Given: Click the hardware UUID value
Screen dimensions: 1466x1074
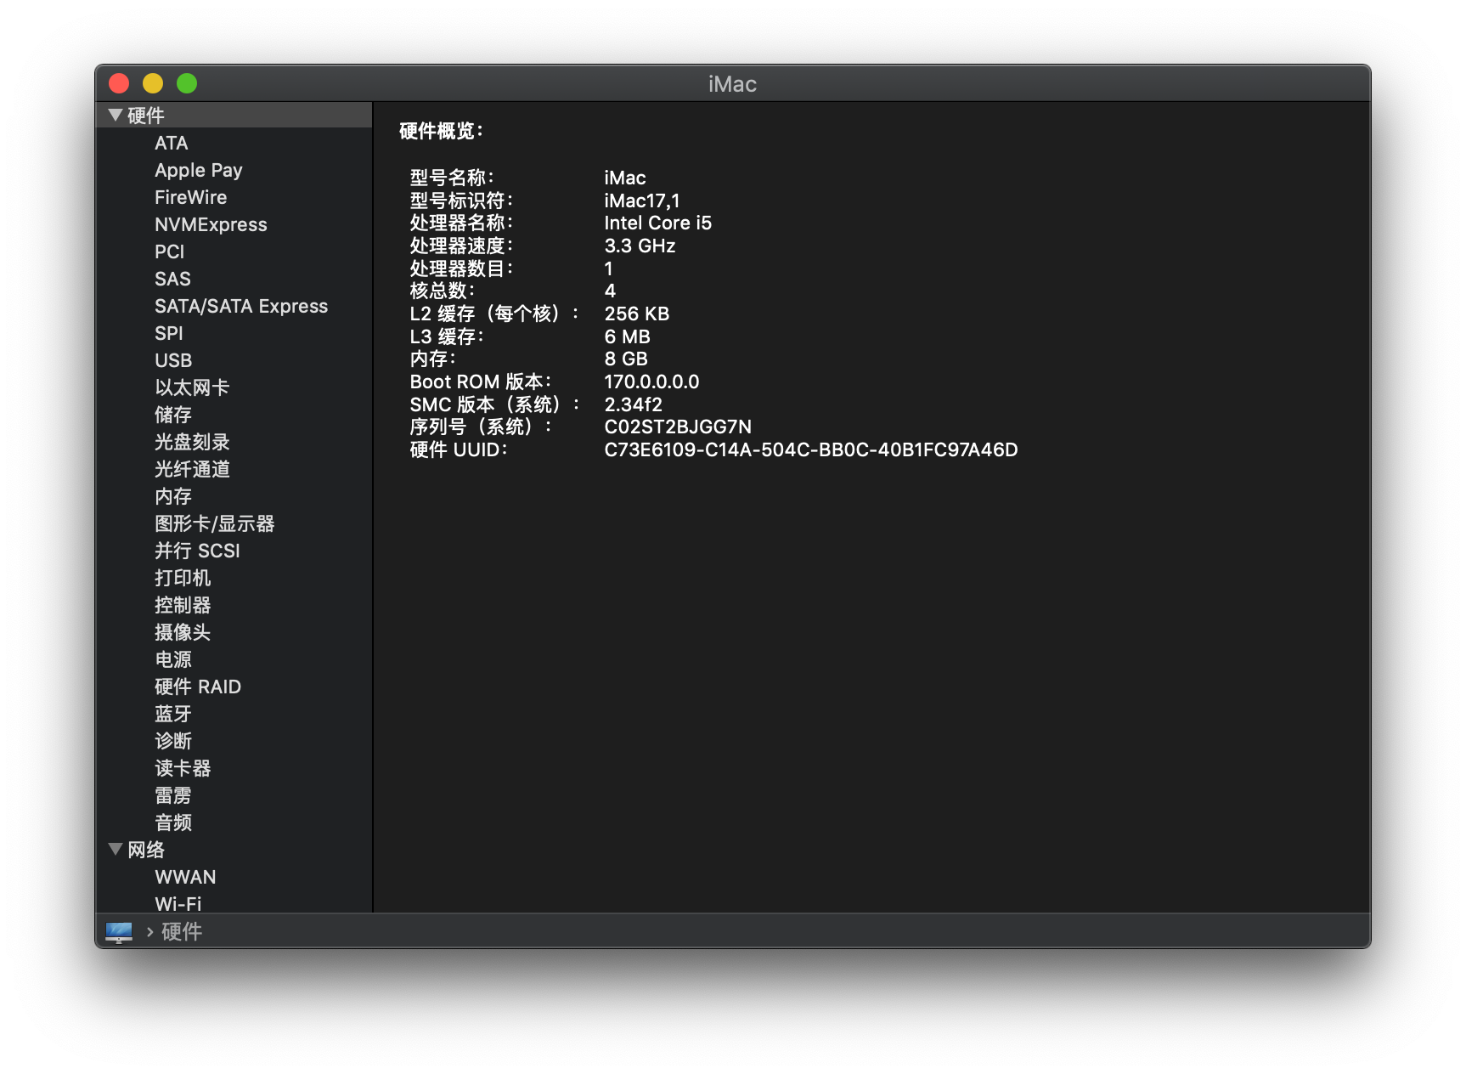Looking at the screenshot, I should click(x=811, y=449).
